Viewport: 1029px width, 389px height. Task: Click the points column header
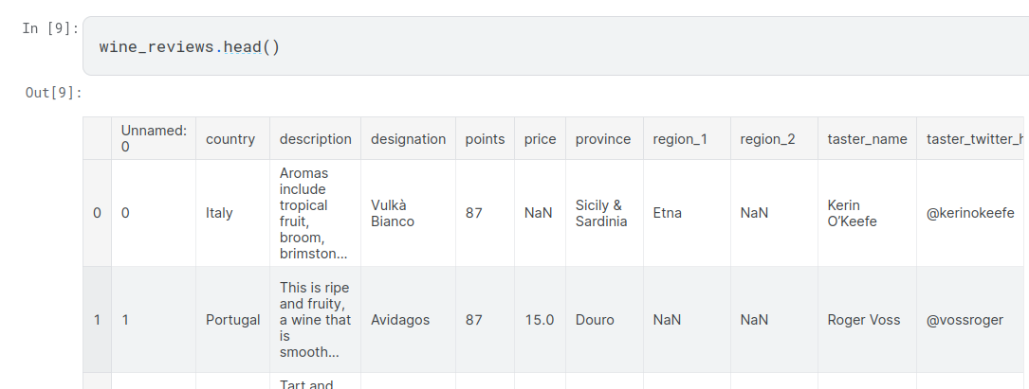point(485,139)
